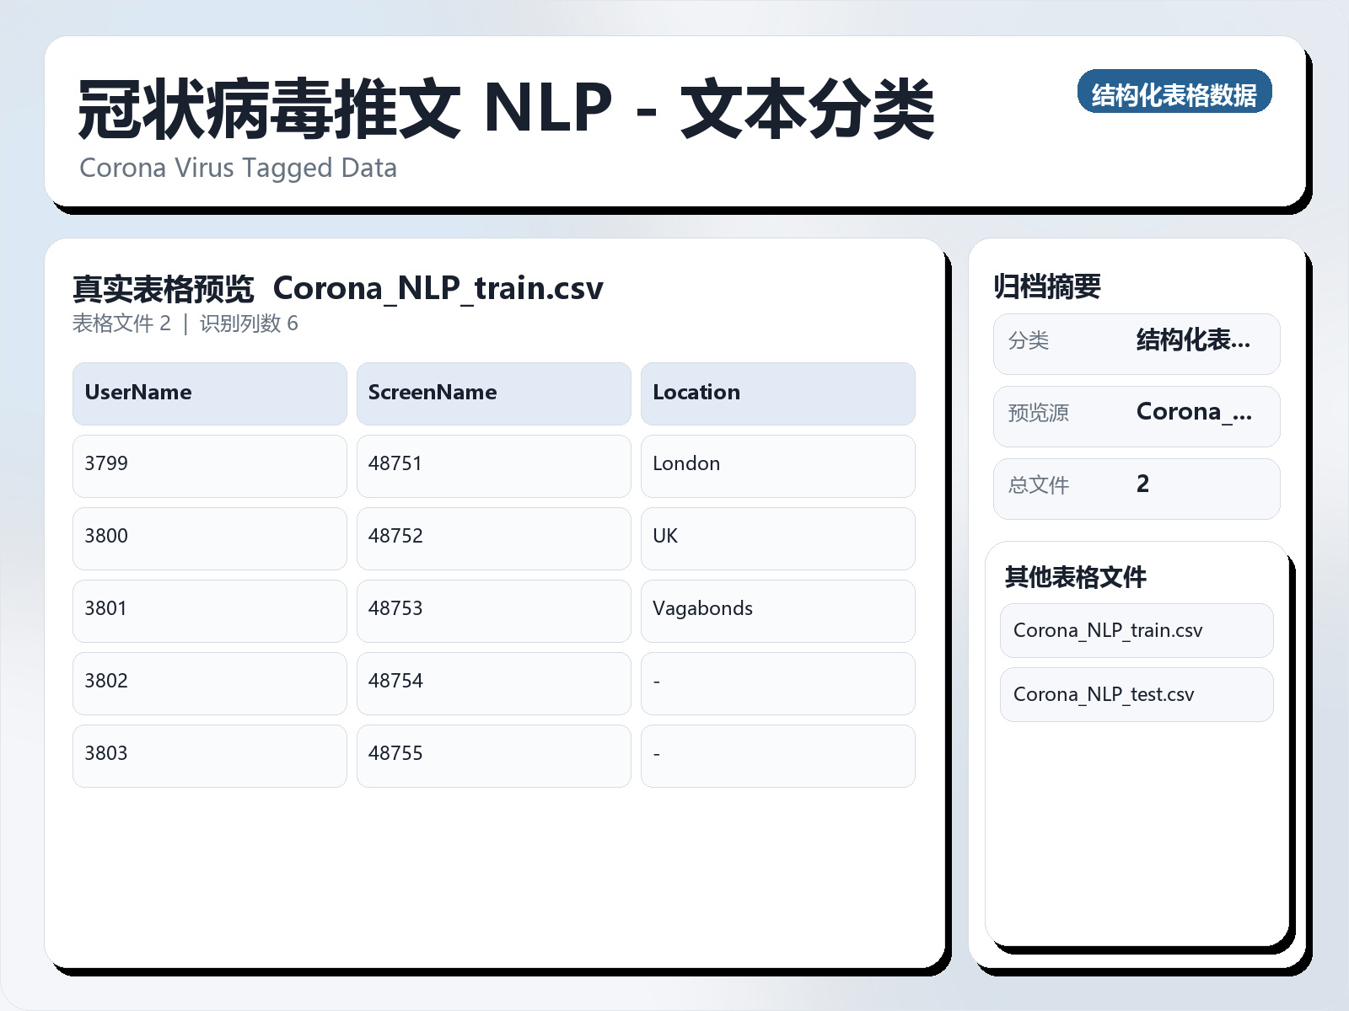
Task: Open the 归档摘要 panel header
Action: (1049, 286)
